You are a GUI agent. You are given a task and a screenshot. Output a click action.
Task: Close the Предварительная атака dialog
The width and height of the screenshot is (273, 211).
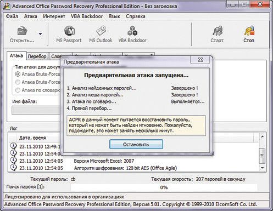coord(200,60)
